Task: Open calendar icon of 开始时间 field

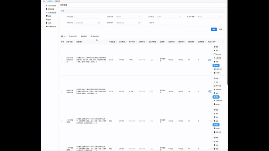Action: tap(99, 22)
